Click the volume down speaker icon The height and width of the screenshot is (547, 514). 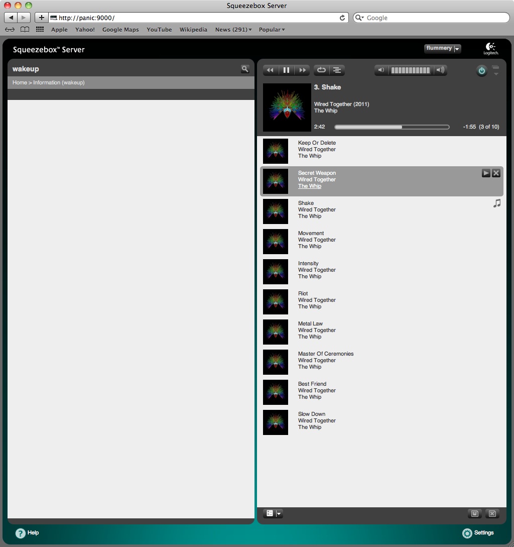(x=381, y=70)
